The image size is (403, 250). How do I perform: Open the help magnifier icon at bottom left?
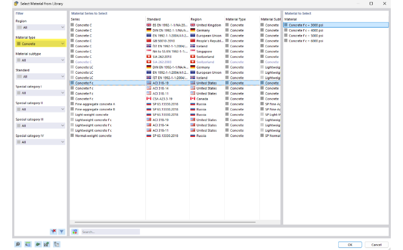point(17,244)
